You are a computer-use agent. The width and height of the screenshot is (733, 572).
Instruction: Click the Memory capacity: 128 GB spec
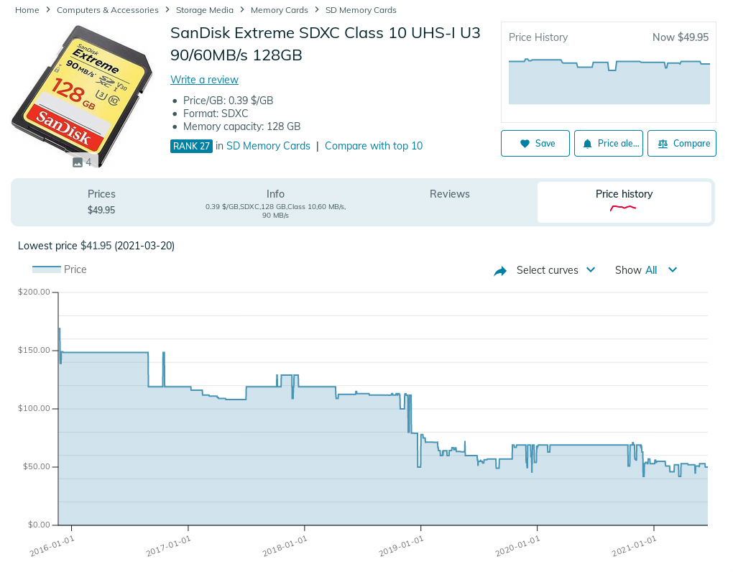pos(241,126)
